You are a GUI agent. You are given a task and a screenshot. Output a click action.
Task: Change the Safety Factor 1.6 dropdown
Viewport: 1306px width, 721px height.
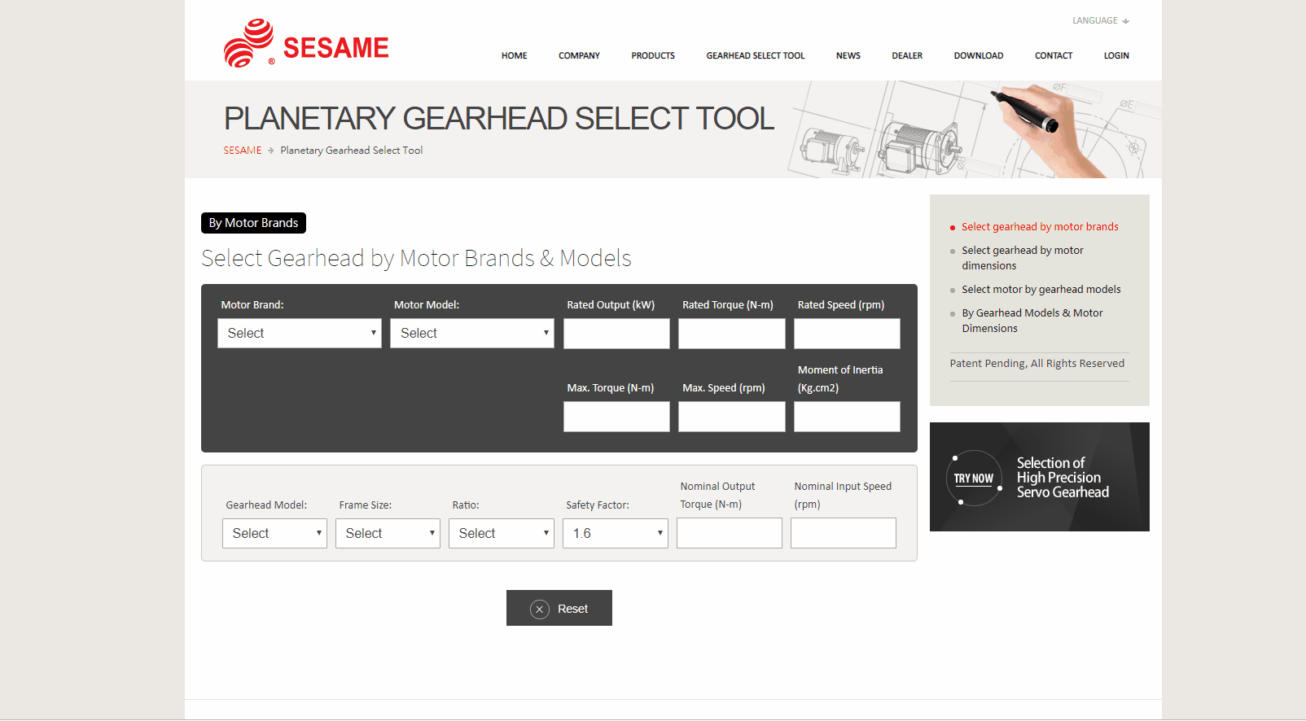click(616, 533)
